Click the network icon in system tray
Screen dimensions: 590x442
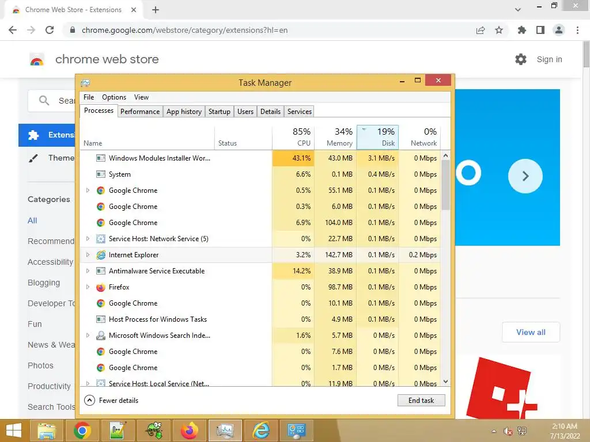coord(522,431)
